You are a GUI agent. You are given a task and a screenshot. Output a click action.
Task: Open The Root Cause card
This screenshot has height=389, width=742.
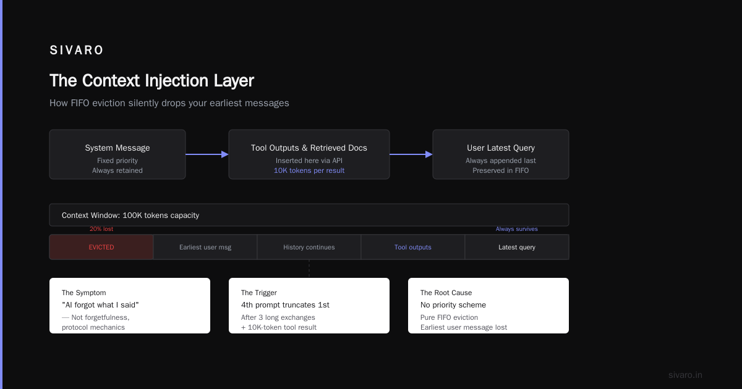[x=488, y=306]
